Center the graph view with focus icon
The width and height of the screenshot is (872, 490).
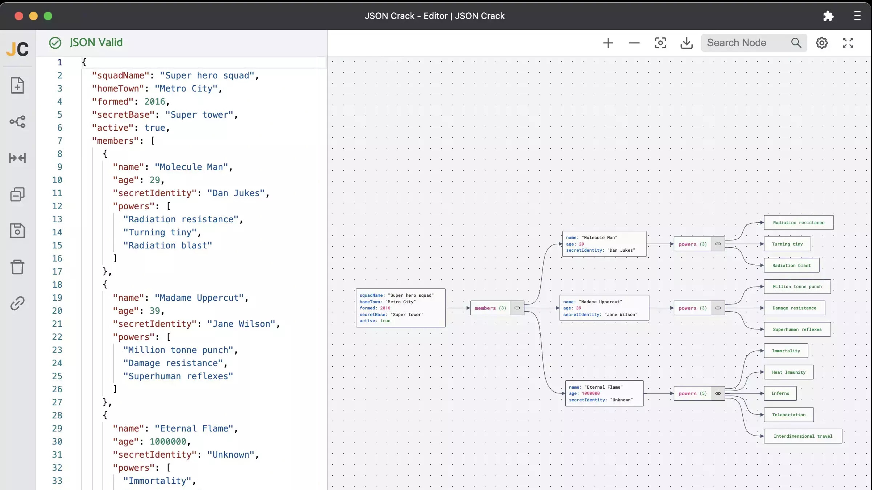(661, 42)
